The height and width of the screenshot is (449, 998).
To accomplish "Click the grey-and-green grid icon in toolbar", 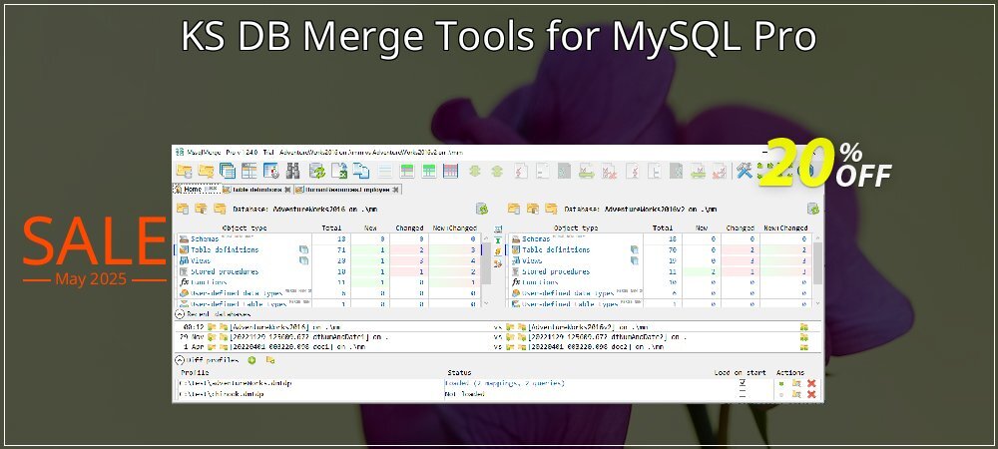I will pos(407,171).
